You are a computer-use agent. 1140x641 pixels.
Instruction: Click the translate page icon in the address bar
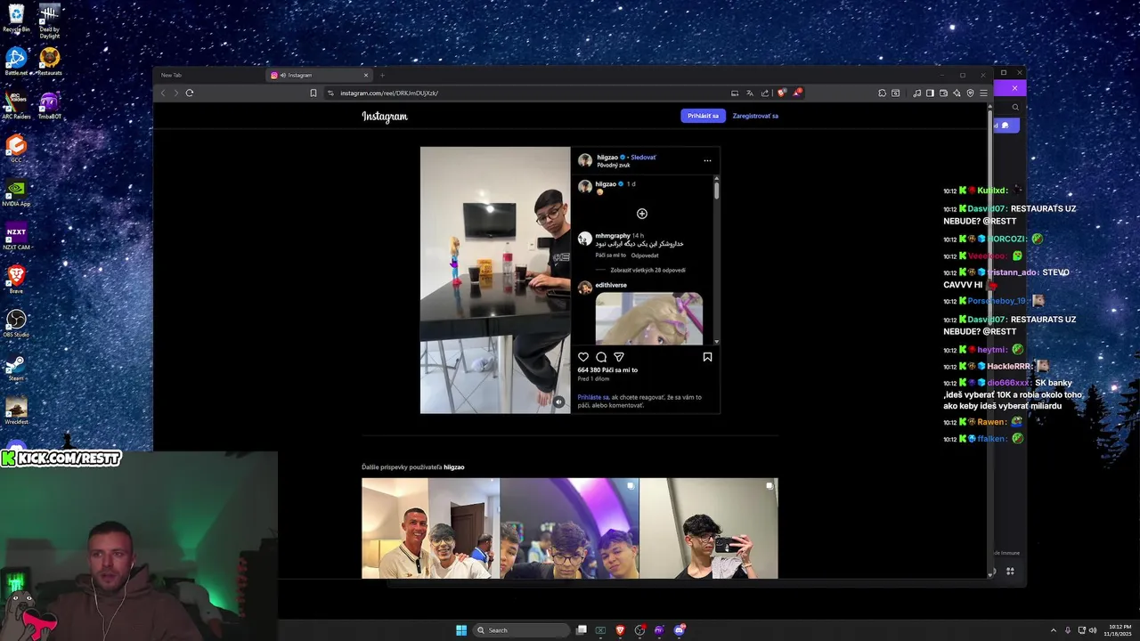pos(750,93)
